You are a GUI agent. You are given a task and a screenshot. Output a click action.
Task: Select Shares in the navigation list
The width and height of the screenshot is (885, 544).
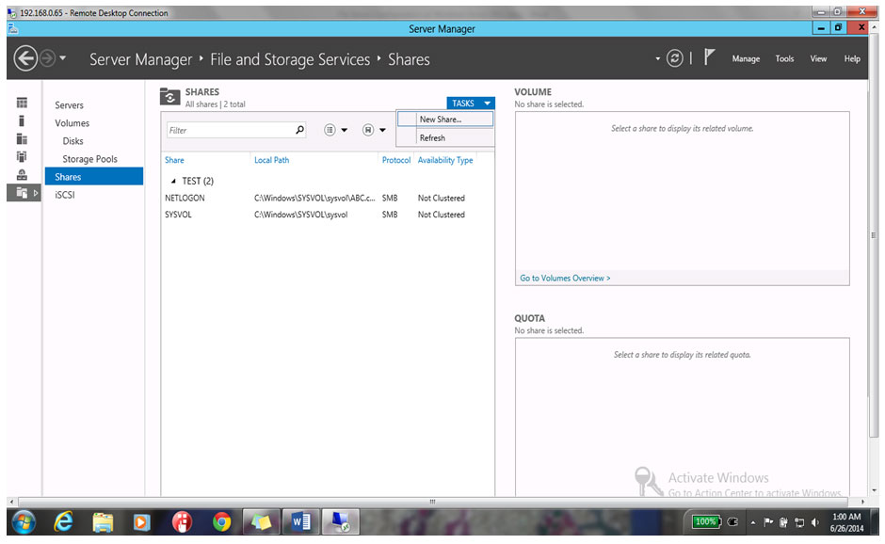coord(94,177)
